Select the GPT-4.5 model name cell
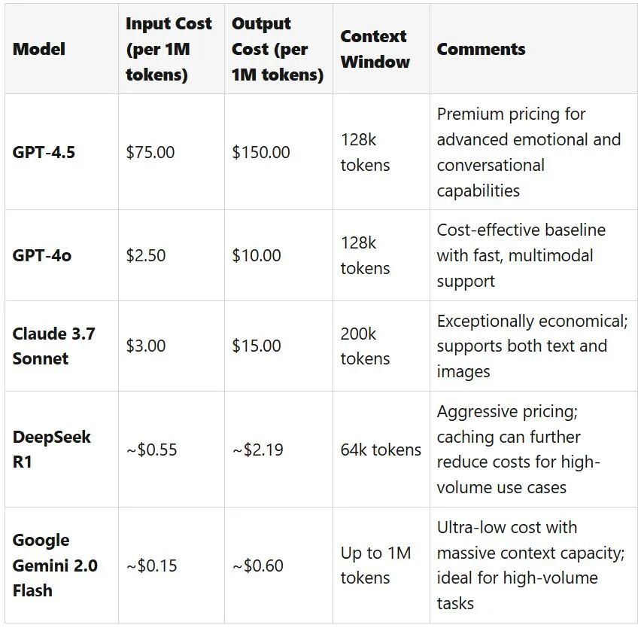 point(44,152)
